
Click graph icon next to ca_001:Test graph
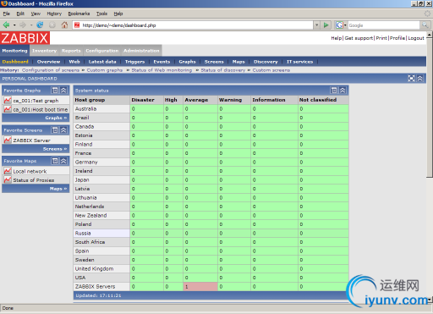tap(8, 101)
